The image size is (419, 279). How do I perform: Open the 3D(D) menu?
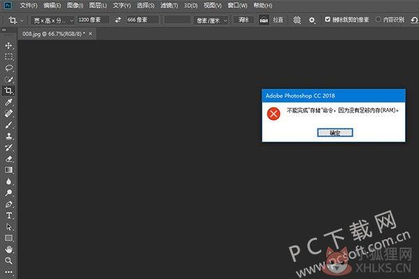click(x=191, y=6)
